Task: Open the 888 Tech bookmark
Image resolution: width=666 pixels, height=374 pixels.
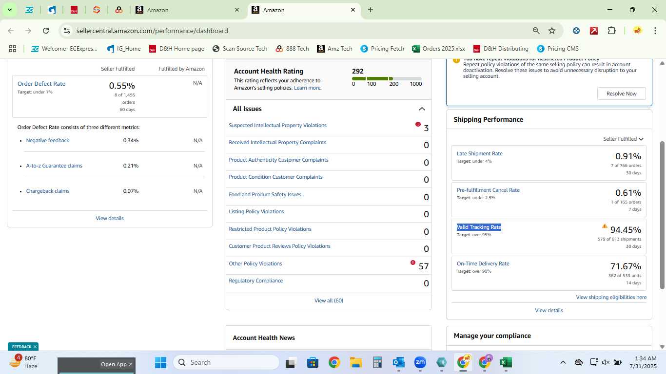Action: [292, 49]
